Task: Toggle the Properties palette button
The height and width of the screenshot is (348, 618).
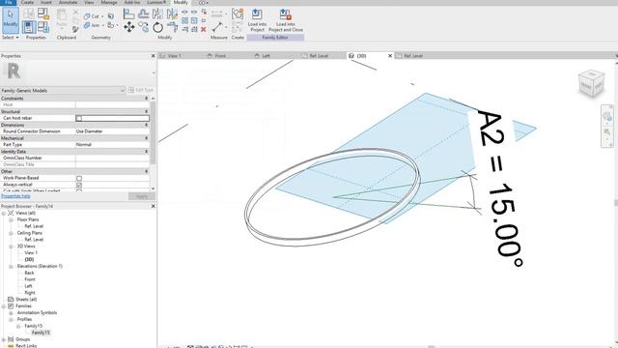Action: point(28,27)
